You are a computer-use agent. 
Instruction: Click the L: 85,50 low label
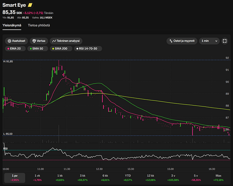coord(8,134)
